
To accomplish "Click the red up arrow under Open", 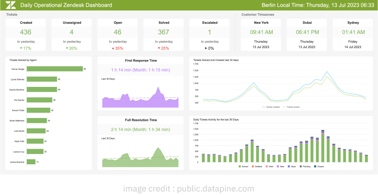I will click(113, 48).
